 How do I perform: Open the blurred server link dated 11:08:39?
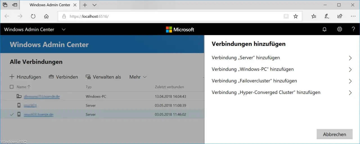[30, 105]
